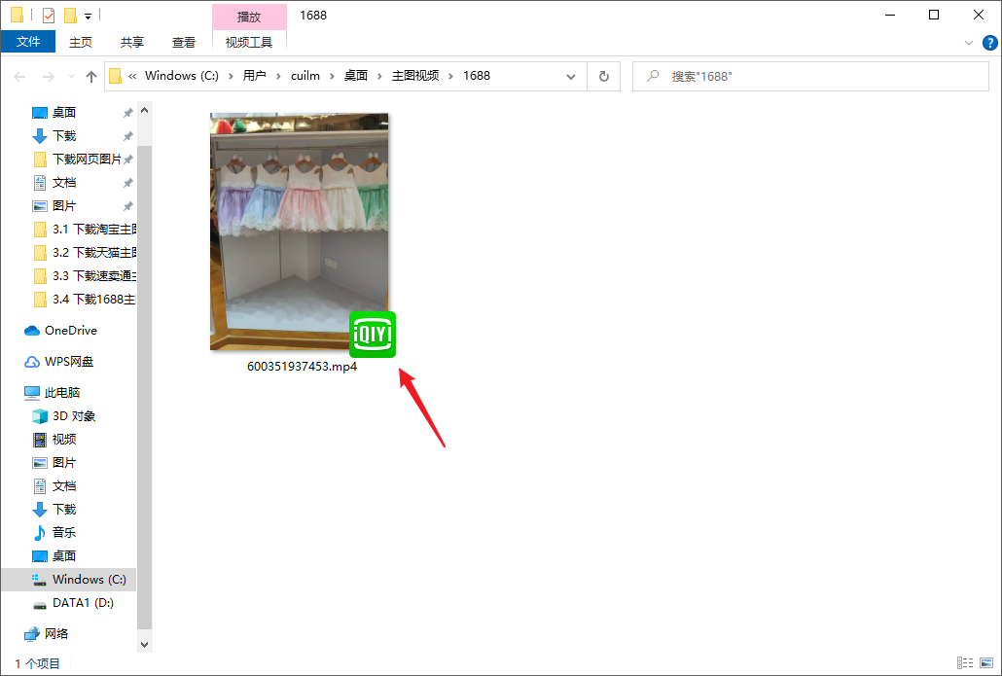Click the address path separator after 桌面
The image size is (1002, 676).
379,76
